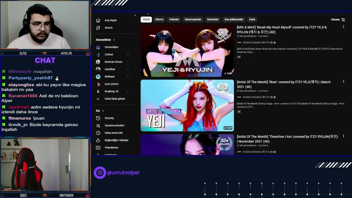Click @umutvalper handle text
The height and width of the screenshot is (198, 352).
click(123, 173)
